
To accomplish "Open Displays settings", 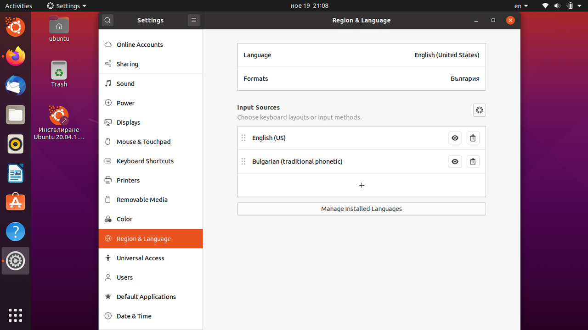I will [151, 122].
